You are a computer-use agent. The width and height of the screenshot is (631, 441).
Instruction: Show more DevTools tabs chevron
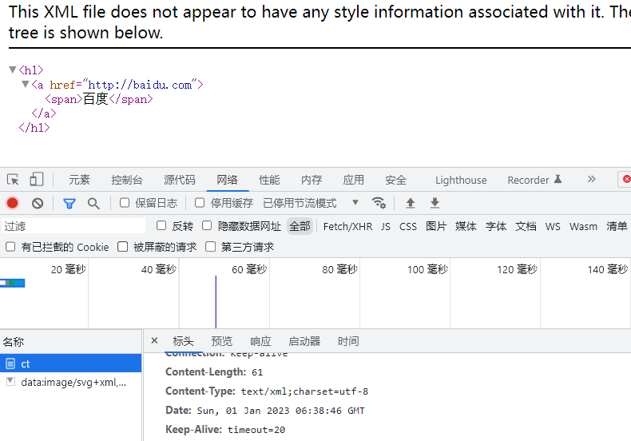591,180
